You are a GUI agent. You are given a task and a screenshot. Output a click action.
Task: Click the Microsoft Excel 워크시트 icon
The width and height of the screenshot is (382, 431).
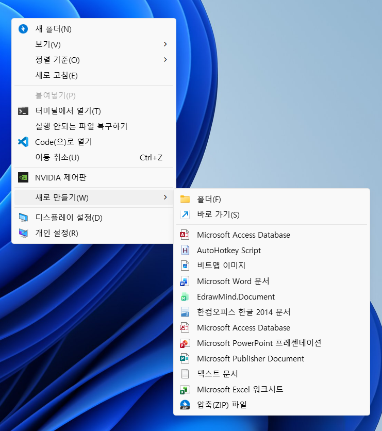185,389
